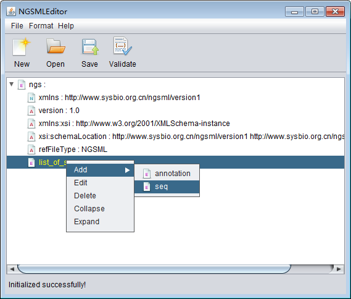The height and width of the screenshot is (299, 351).
Task: Open a file with the Open folder icon
Action: (56, 46)
